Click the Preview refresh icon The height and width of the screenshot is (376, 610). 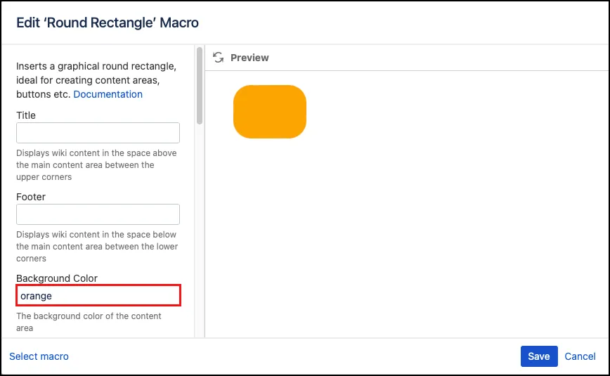coord(219,58)
